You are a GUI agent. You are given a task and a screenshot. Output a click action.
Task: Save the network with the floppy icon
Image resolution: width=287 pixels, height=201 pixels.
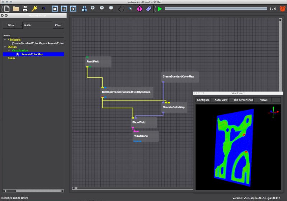coord(25,9)
